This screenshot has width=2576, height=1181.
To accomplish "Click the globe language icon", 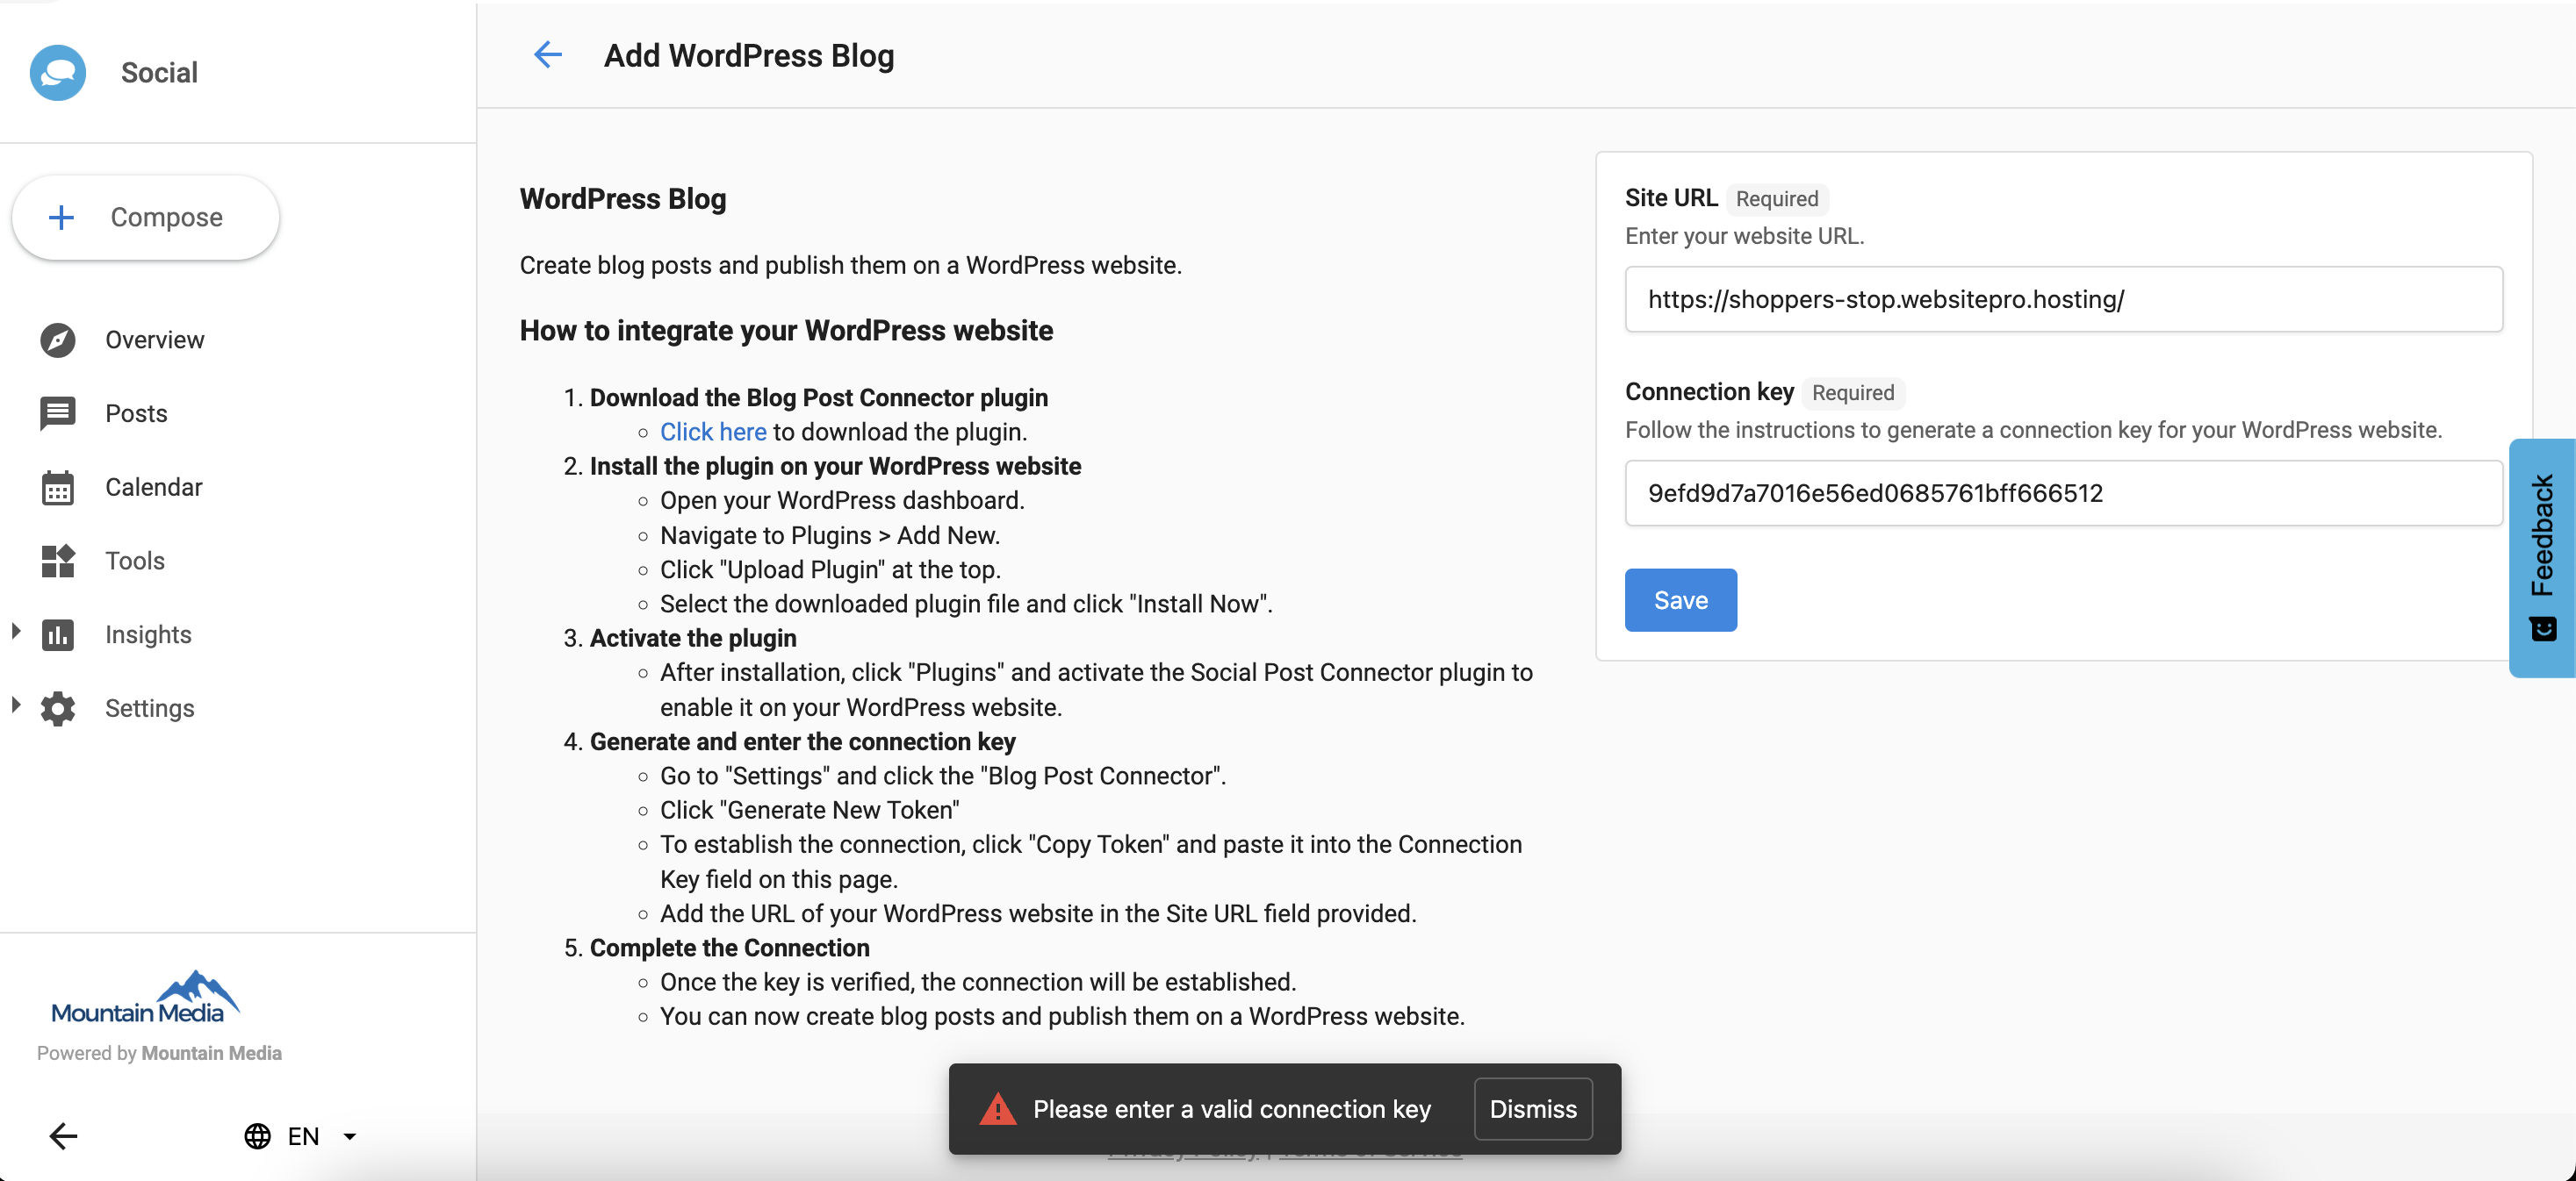I will click(x=258, y=1136).
